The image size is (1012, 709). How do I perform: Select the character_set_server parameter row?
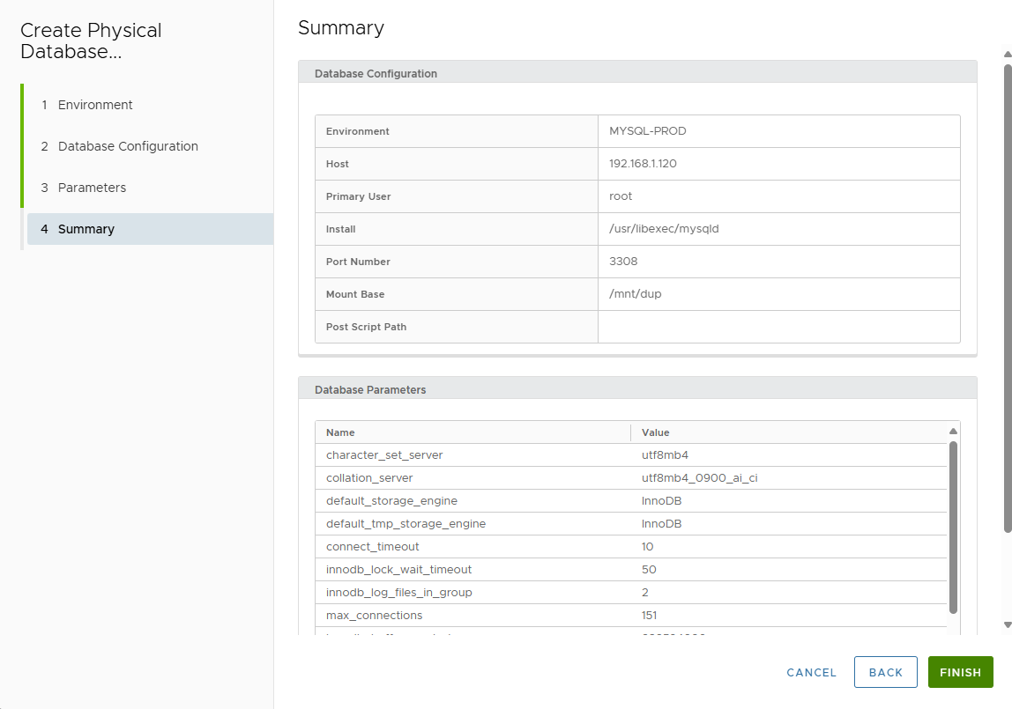(384, 455)
